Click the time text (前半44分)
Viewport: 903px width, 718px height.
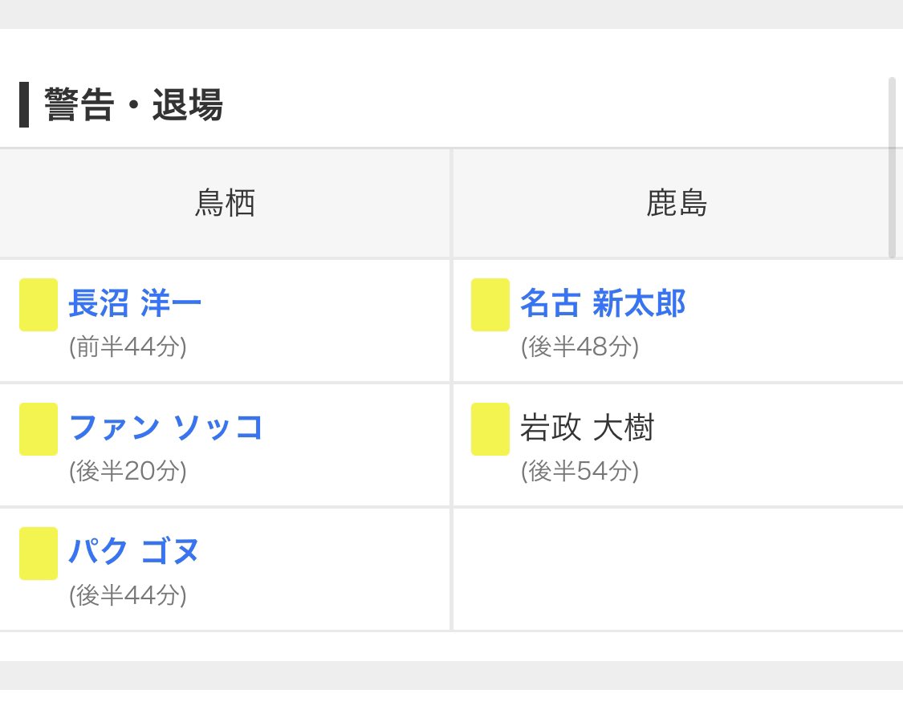tap(128, 347)
